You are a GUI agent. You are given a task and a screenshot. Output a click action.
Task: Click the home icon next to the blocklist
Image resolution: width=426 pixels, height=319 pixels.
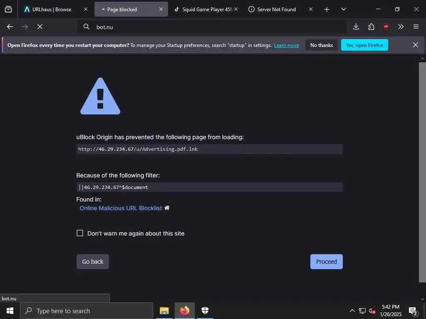point(167,208)
